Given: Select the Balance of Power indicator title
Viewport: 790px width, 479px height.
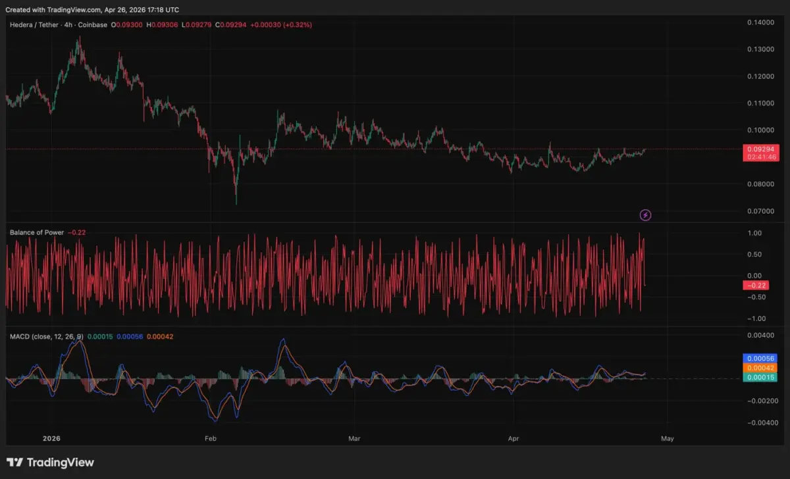Looking at the screenshot, I should pos(37,232).
